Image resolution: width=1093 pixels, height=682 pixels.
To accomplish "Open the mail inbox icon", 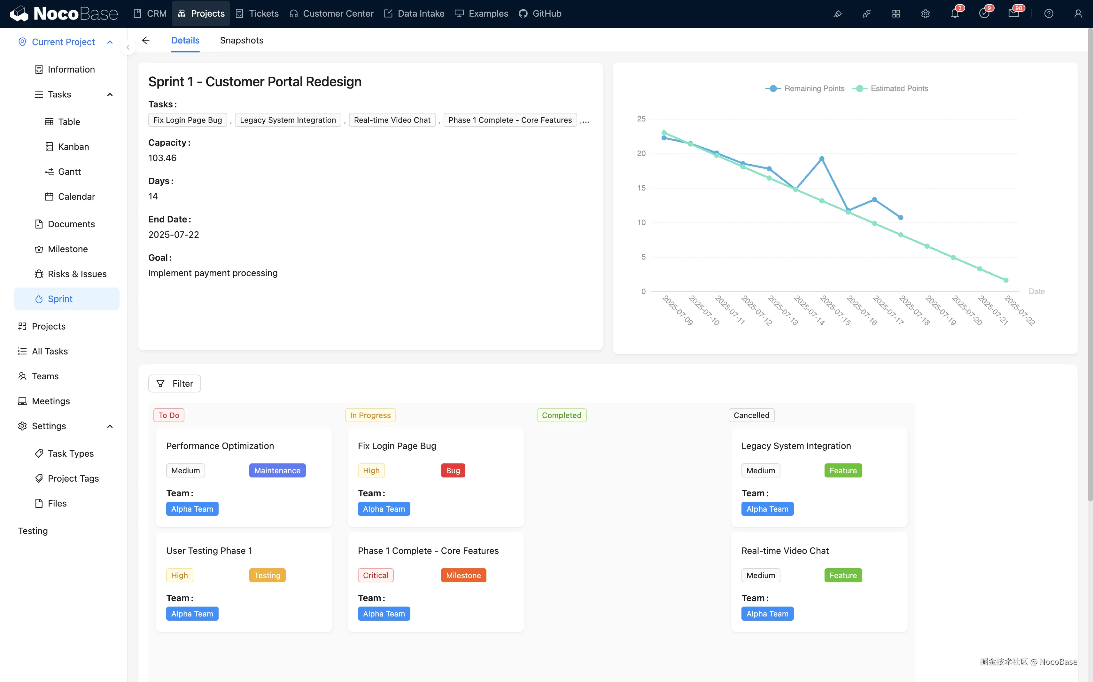I will pos(1014,13).
